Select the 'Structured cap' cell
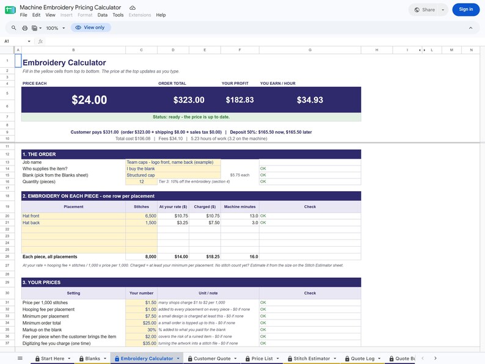The image size is (485, 364). (x=173, y=175)
